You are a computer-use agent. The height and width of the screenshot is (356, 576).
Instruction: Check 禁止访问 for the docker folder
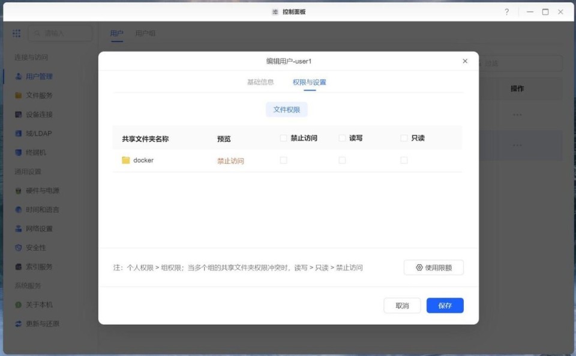click(x=283, y=161)
